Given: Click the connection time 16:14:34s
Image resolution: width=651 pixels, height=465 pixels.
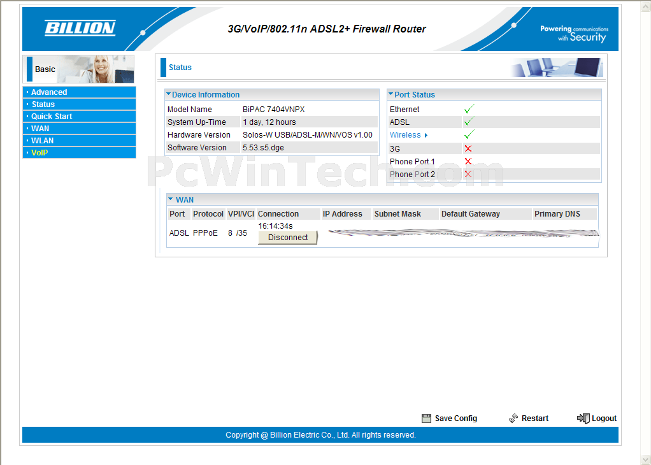Looking at the screenshot, I should coord(275,226).
